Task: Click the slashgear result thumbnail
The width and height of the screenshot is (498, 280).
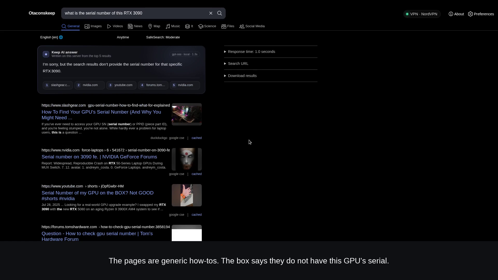Action: point(187,114)
